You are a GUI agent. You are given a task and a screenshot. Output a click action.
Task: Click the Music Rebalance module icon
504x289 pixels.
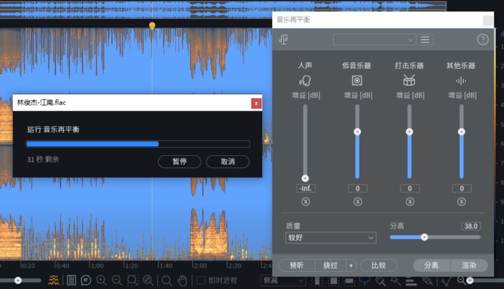283,40
